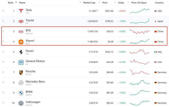
Task: Favorite Toyota with its star
Action: pos(3,21)
